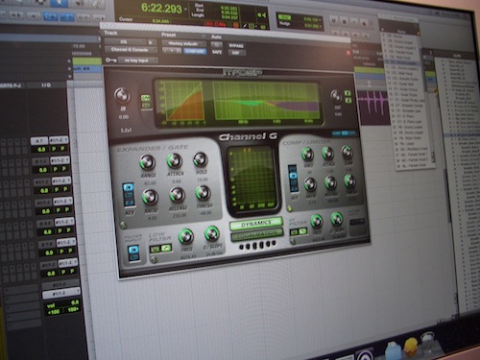Click the Expander/Gate Attack knob
This screenshot has height=360, width=480.
coord(175,160)
